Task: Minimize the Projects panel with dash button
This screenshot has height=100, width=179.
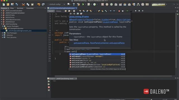Action: (x=45, y=8)
